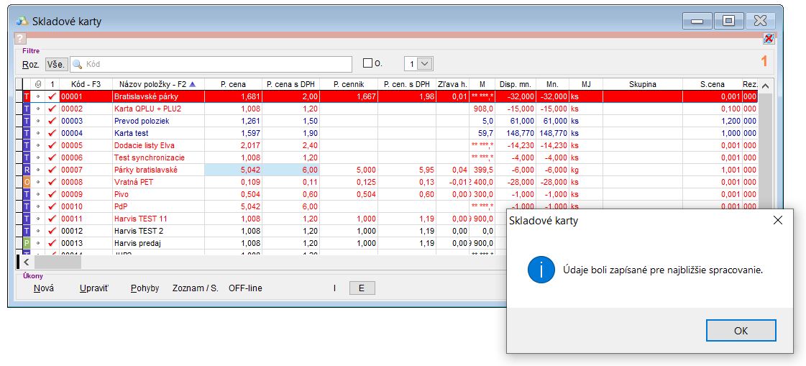The image size is (806, 366).
Task: Click the green P type marker for Harvis predaj
Action: [x=27, y=243]
